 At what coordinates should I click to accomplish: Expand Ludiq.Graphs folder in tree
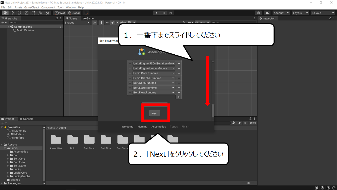click(8, 176)
